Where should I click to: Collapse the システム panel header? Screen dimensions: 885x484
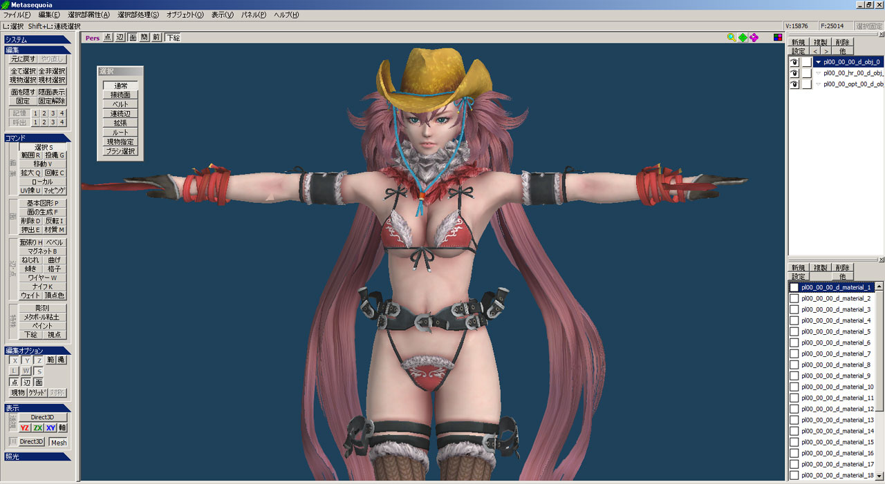tap(37, 39)
